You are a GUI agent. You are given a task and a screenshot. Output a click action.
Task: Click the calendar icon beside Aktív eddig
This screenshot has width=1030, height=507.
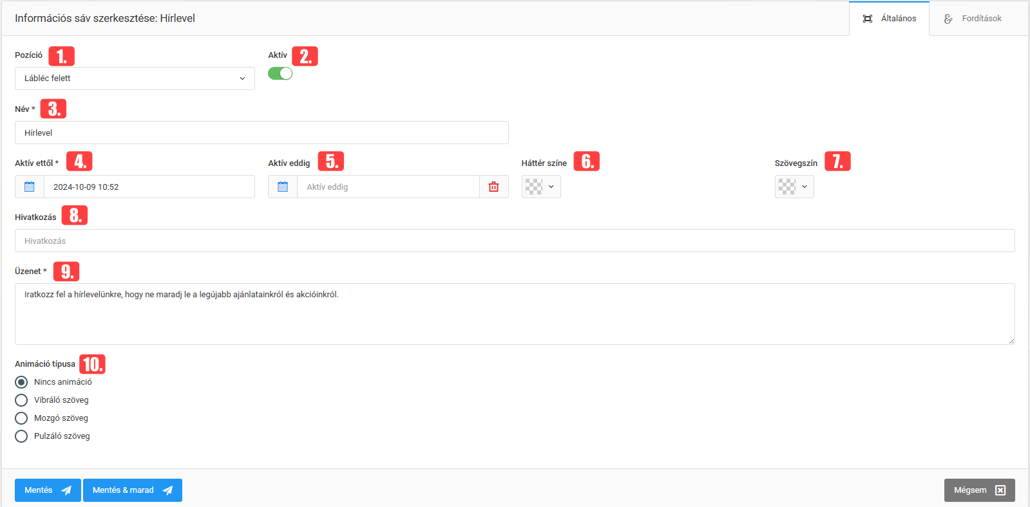[x=283, y=187]
